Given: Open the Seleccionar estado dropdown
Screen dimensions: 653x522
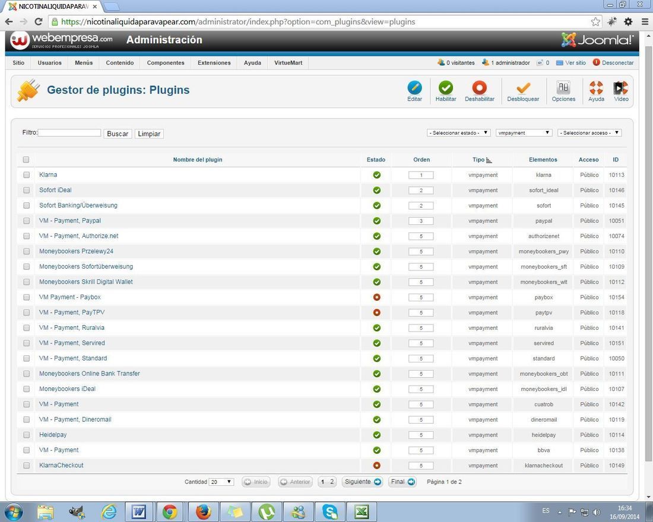Looking at the screenshot, I should 458,133.
